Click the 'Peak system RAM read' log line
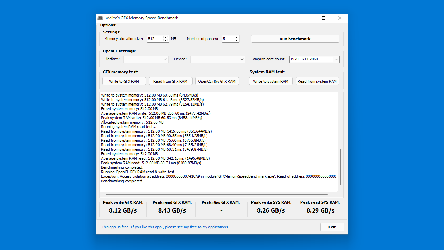This screenshot has width=444, height=250. (x=151, y=163)
